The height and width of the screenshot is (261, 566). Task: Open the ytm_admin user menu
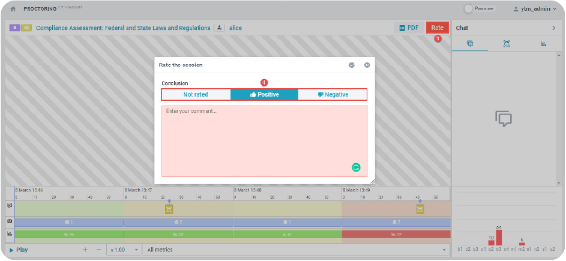coord(535,9)
